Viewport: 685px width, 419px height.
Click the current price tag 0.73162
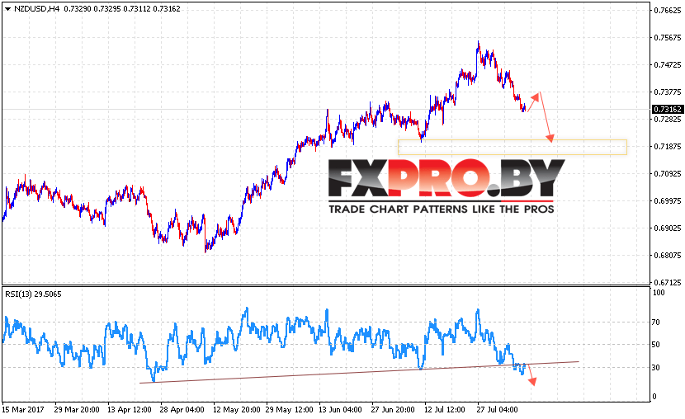tap(668, 109)
